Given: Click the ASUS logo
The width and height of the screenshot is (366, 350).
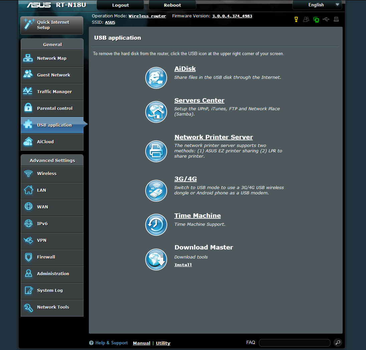Looking at the screenshot, I should pos(39,5).
